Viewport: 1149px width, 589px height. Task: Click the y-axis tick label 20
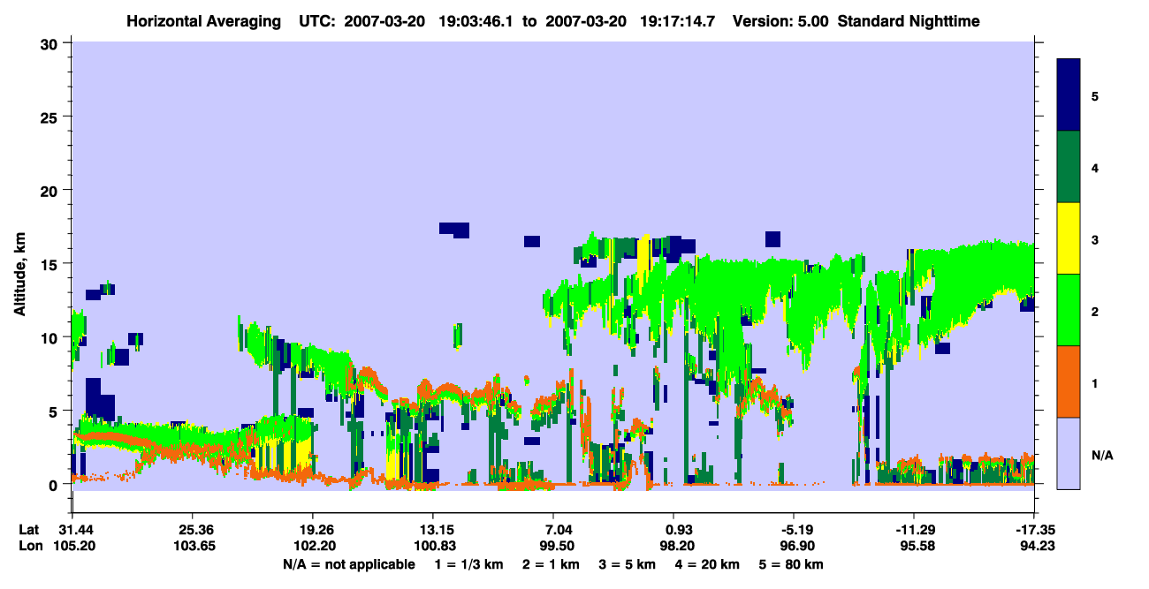(51, 190)
